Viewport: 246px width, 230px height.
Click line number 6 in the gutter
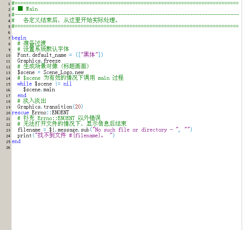click(9, 32)
